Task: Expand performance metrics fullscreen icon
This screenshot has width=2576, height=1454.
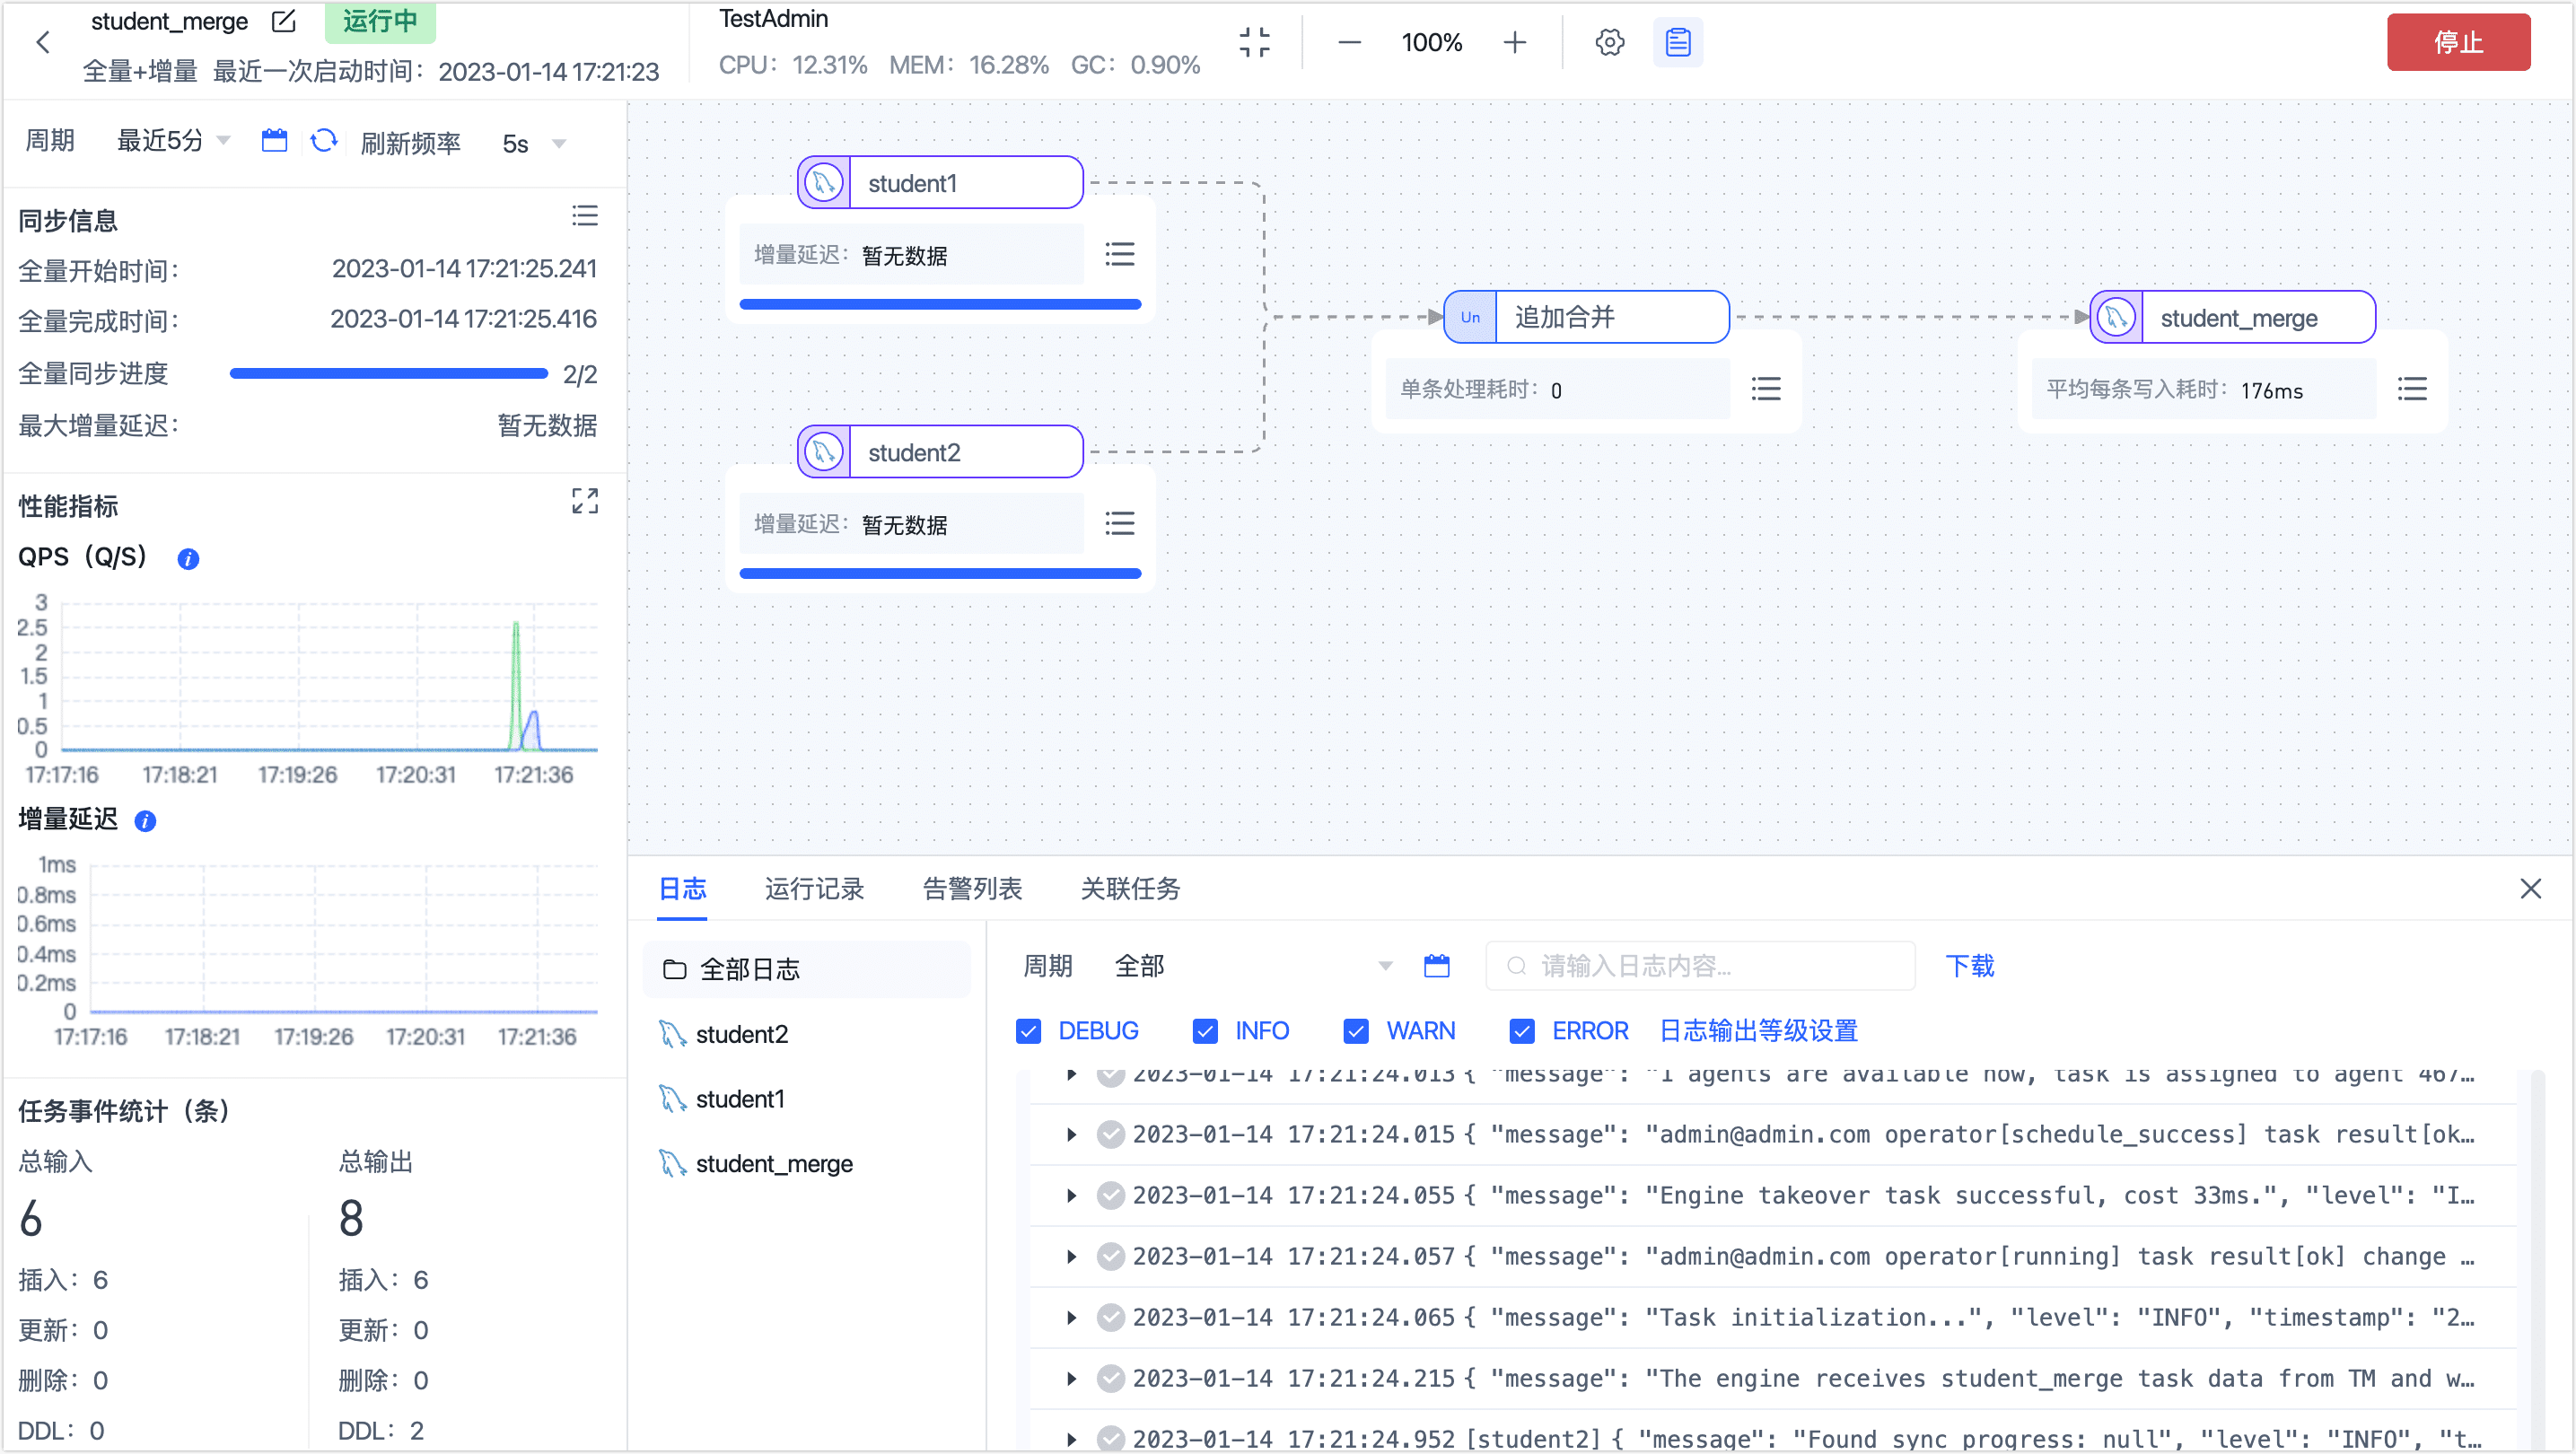Action: tap(585, 501)
